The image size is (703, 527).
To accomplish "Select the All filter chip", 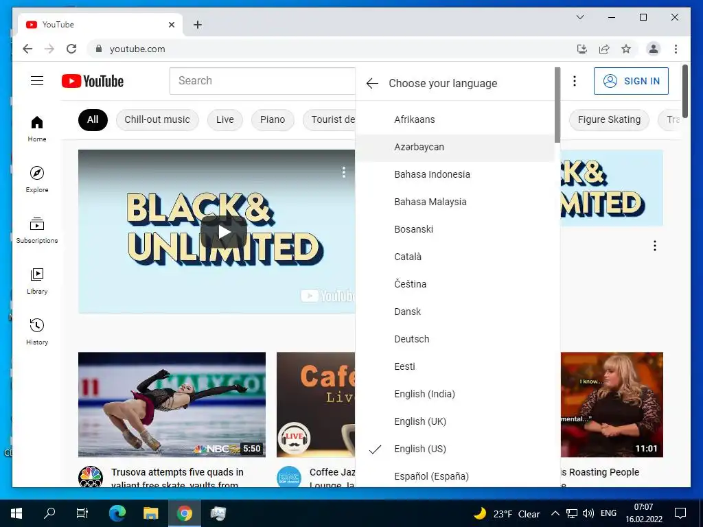I will click(x=93, y=119).
